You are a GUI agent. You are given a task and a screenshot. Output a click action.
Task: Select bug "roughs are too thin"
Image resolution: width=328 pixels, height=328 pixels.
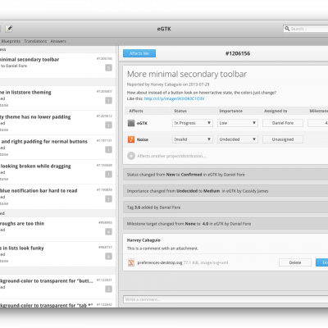[58, 230]
